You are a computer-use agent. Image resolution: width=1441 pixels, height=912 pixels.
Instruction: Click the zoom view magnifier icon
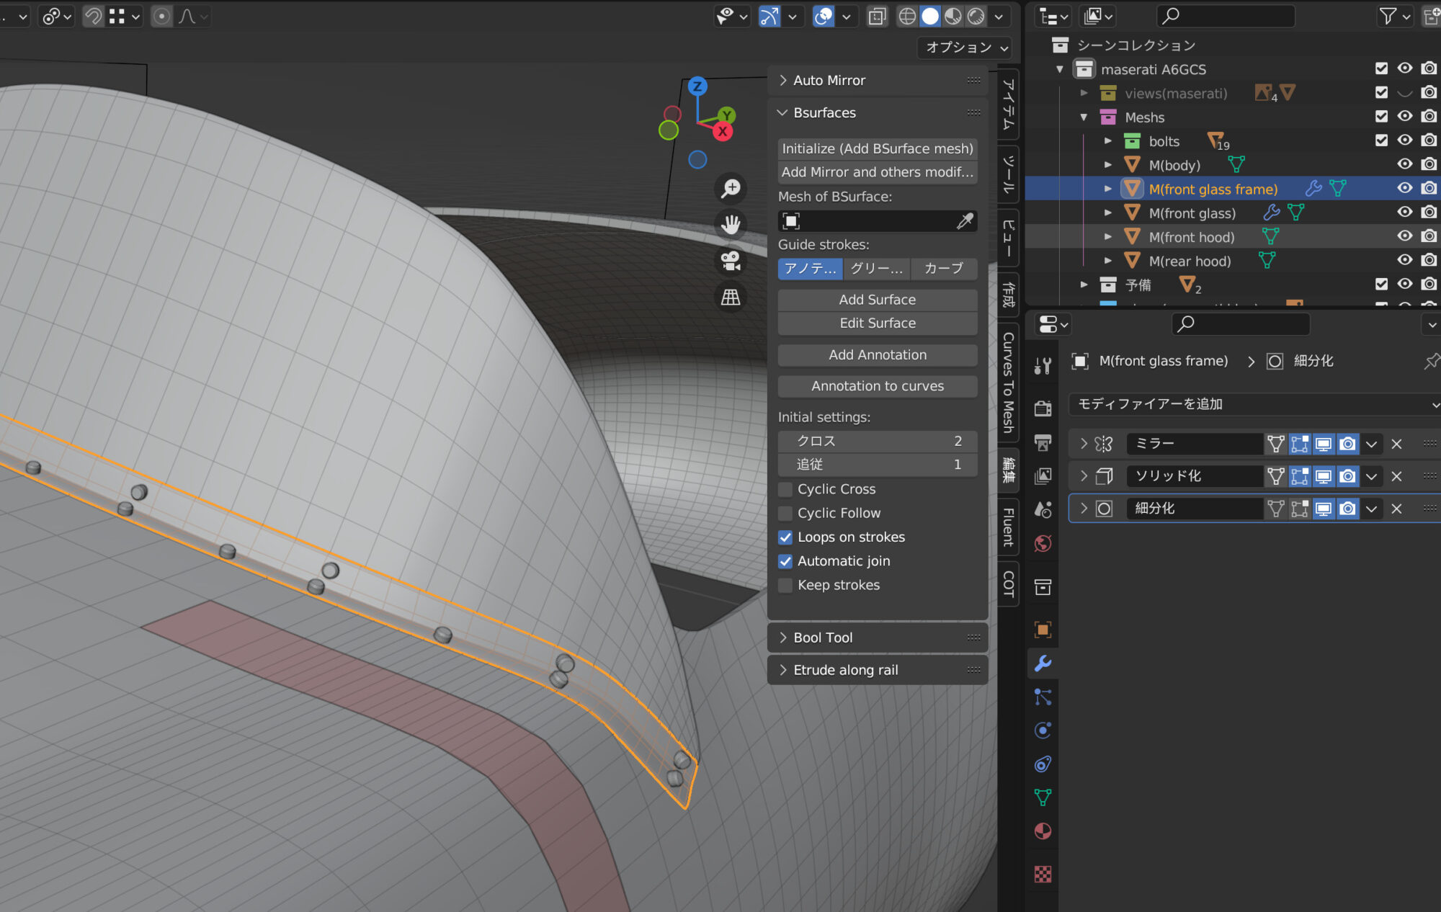[731, 189]
